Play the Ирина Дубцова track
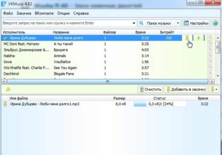This screenshot has width=222, height=155. click(x=199, y=38)
